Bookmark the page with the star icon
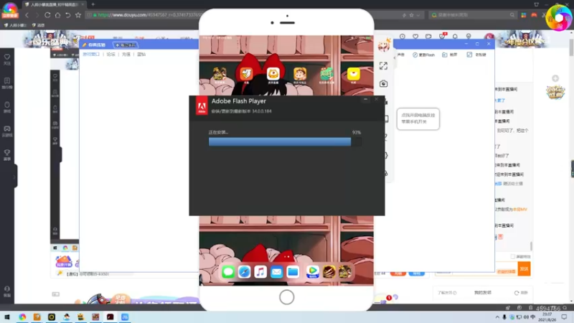Screen dimensions: 574x323 point(78,15)
